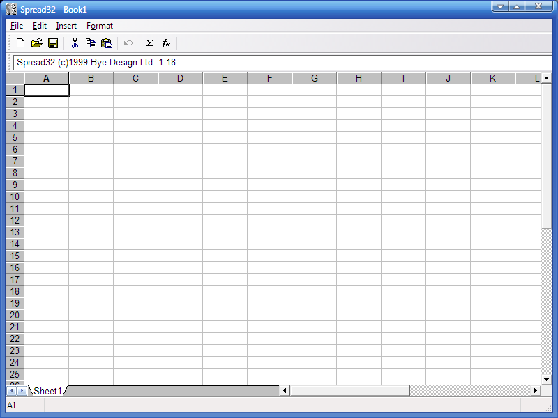The image size is (558, 418).
Task: Paste from clipboard with the Paste icon
Action: tap(107, 43)
